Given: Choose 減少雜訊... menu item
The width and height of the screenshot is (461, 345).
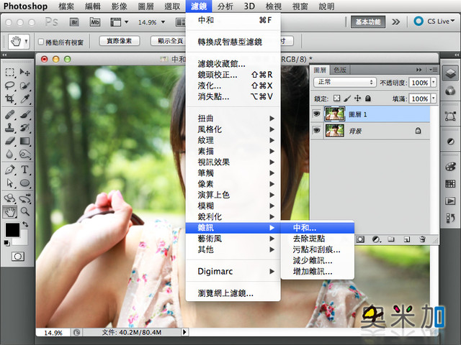Looking at the screenshot, I should coord(318,260).
